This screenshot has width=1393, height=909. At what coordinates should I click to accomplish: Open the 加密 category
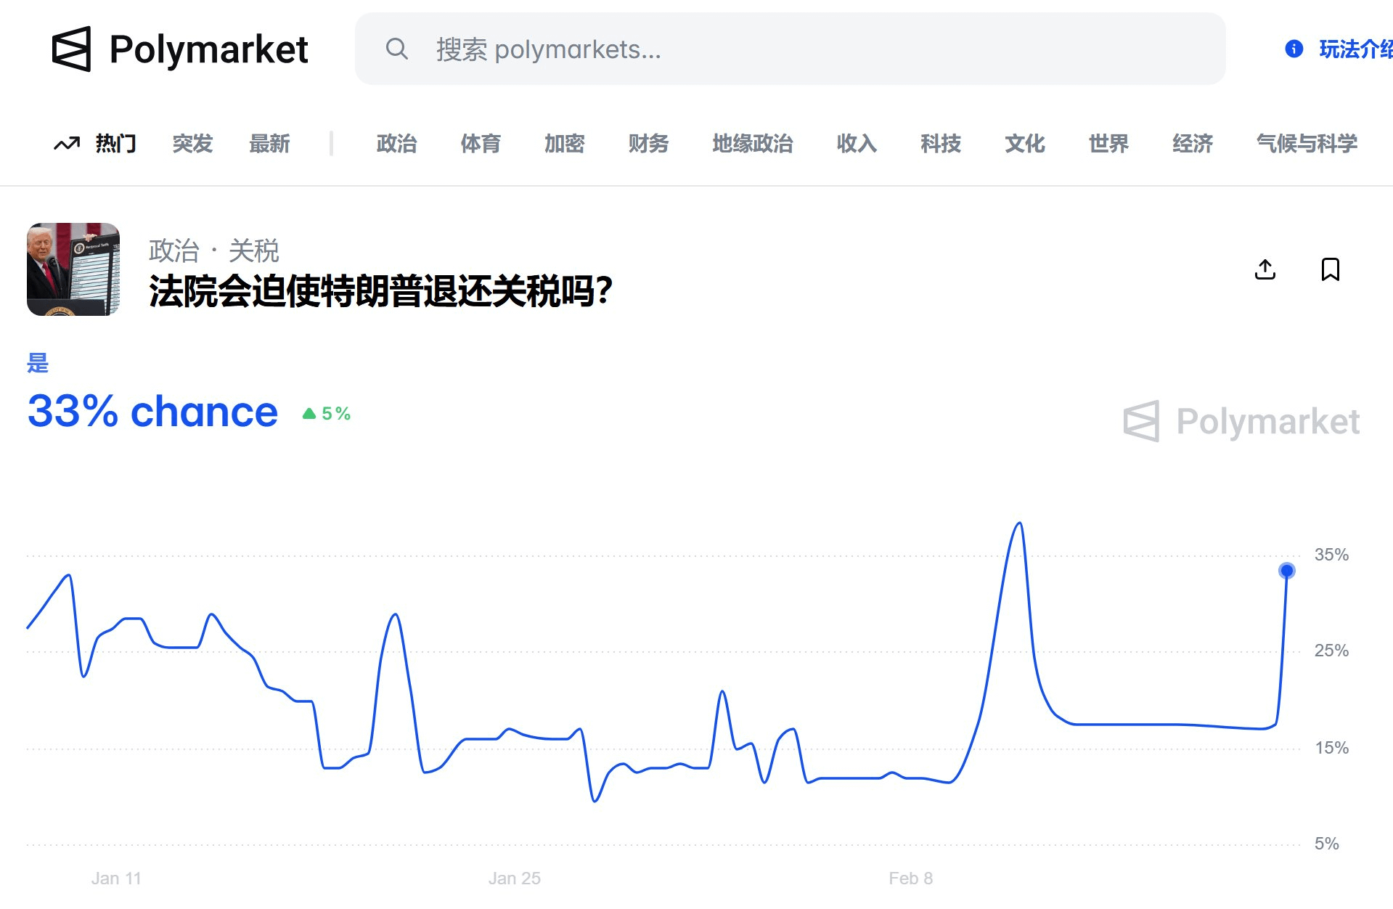click(x=564, y=143)
